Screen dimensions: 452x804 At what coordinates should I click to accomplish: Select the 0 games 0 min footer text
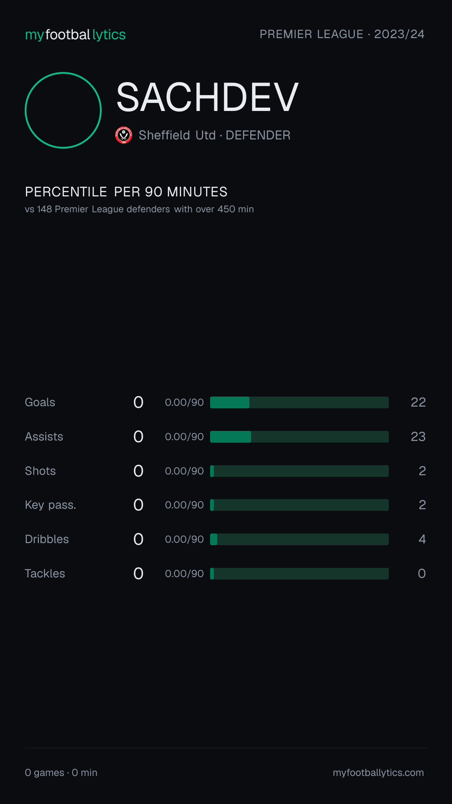click(x=61, y=773)
